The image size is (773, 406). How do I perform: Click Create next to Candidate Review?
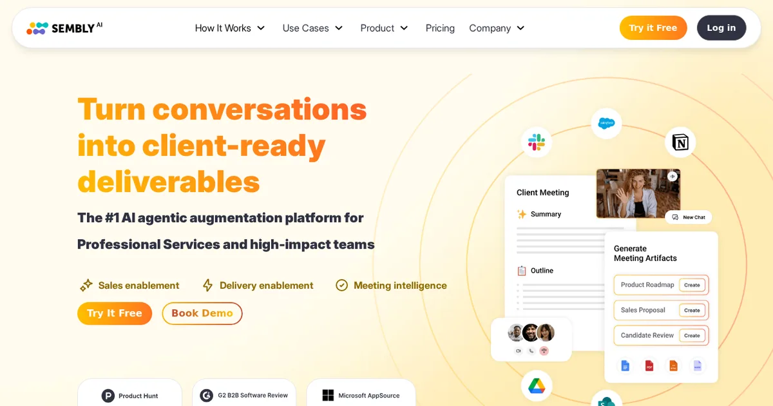pos(692,335)
